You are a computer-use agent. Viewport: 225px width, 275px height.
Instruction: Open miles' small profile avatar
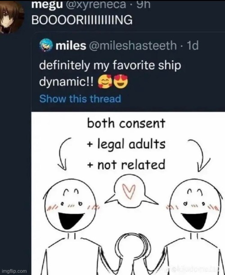pos(46,45)
